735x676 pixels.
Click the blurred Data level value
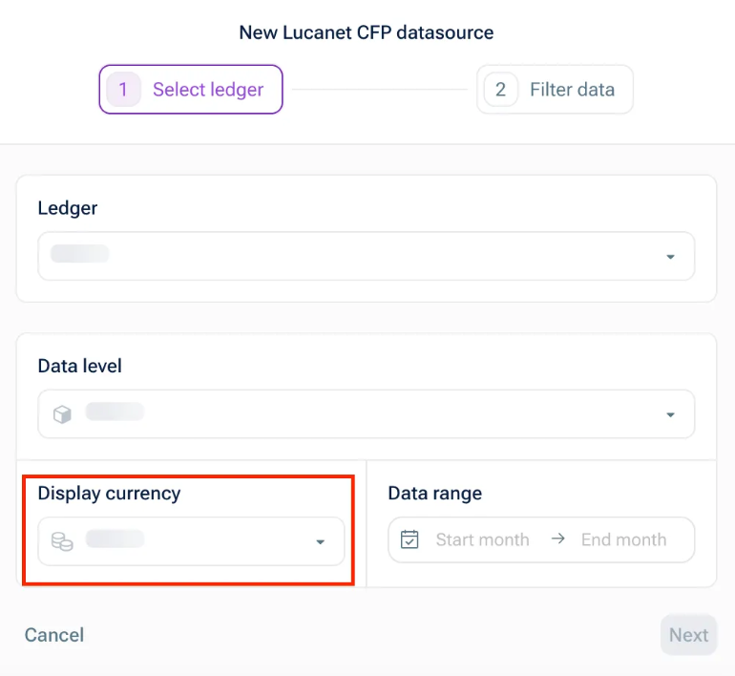[115, 412]
